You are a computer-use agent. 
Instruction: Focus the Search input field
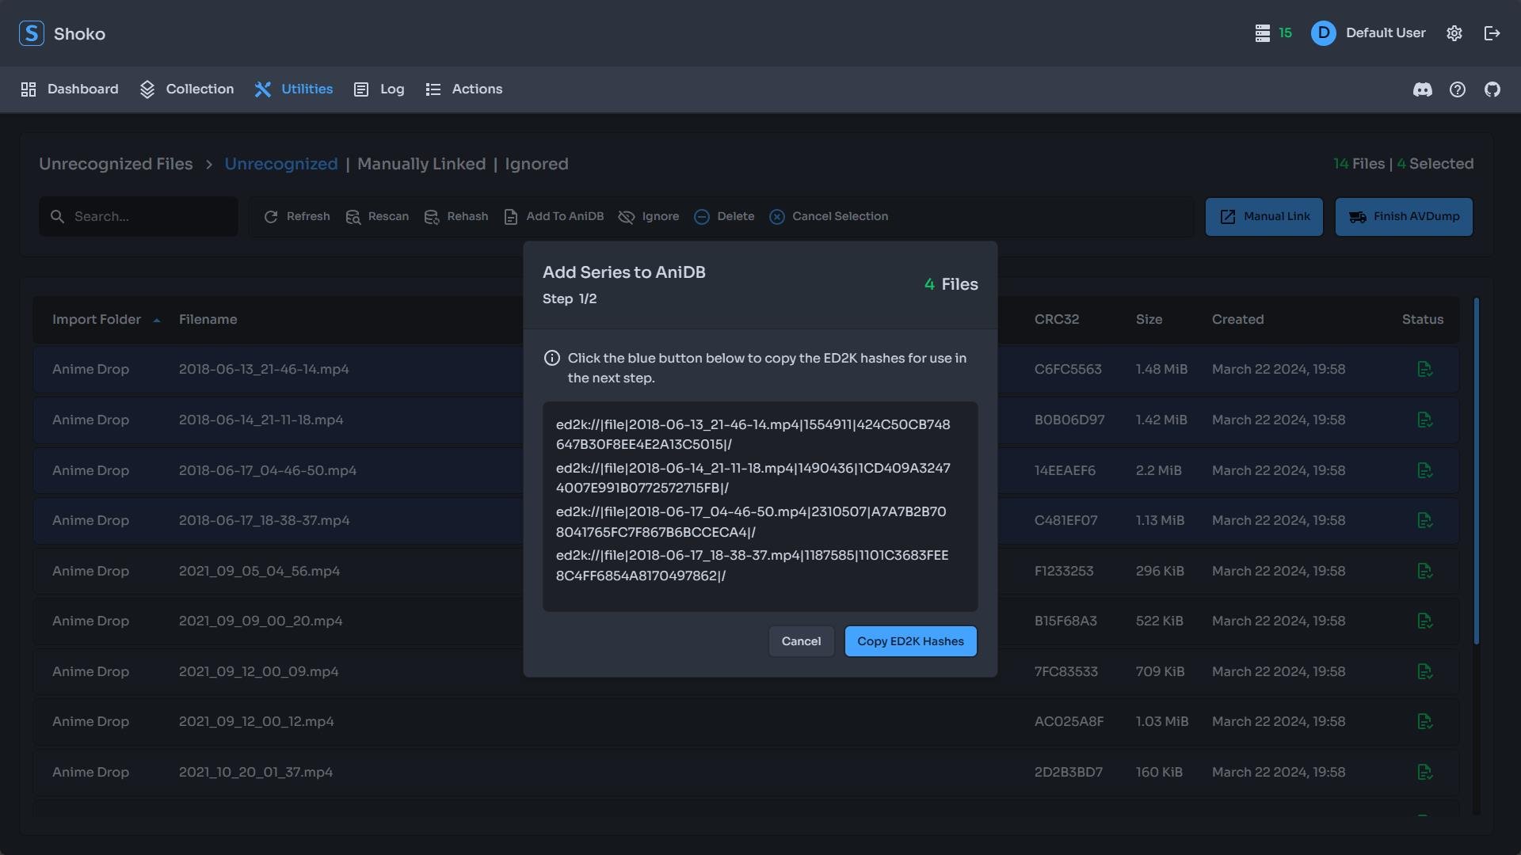[x=139, y=216]
